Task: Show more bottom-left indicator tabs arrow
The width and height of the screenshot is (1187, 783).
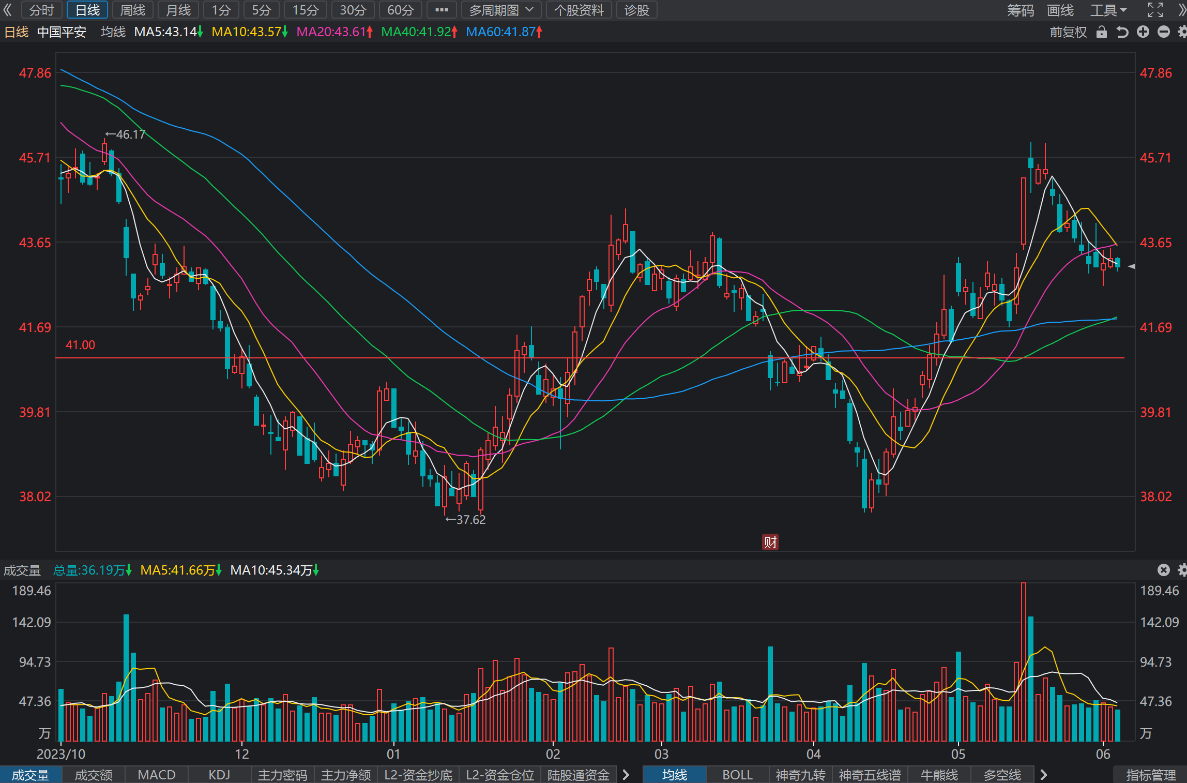Action: (x=626, y=775)
